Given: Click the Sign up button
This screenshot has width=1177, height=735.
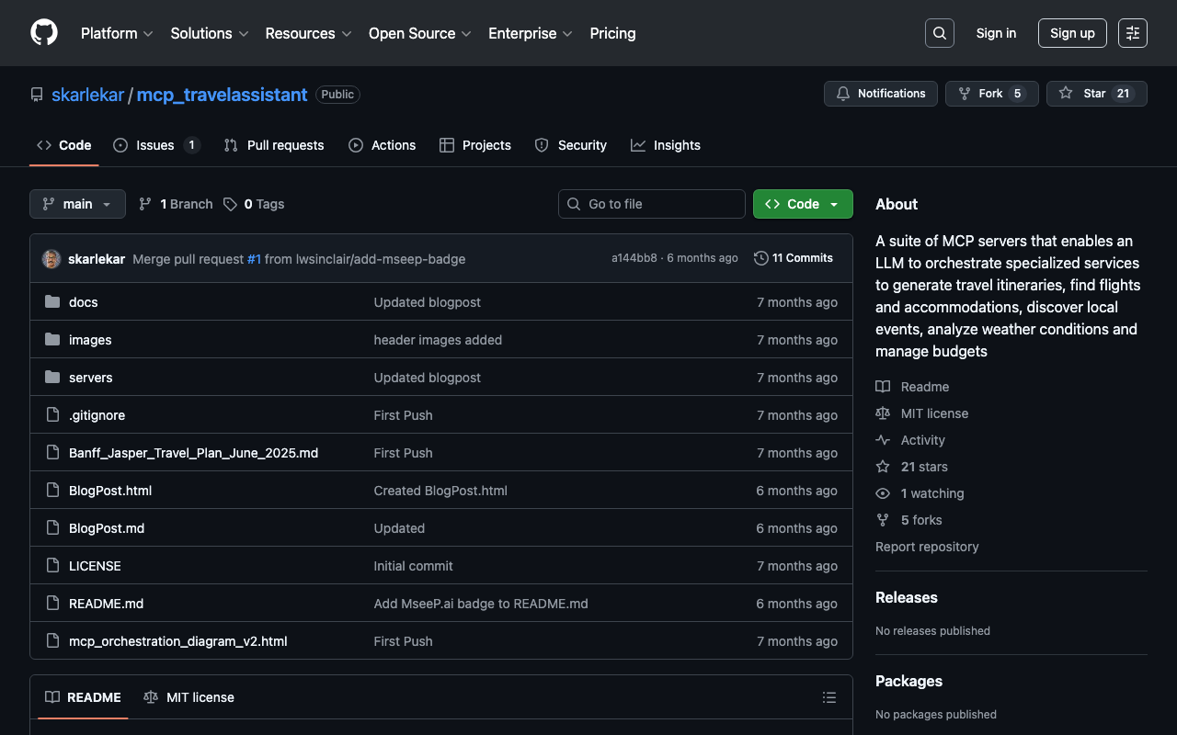Looking at the screenshot, I should pyautogui.click(x=1071, y=33).
